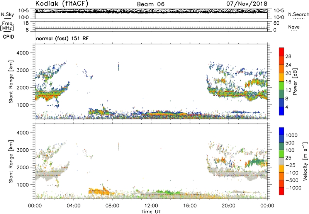Click the Velocity colorbar value '-1000'
The width and height of the screenshot is (309, 214).
[x=293, y=188]
